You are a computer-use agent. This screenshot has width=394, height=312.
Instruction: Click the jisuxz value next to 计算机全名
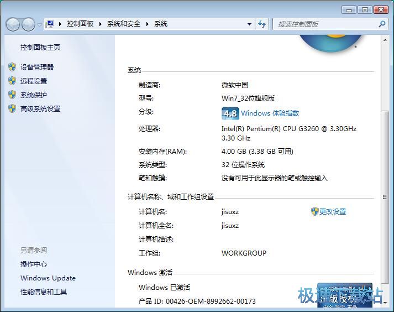[x=230, y=226]
